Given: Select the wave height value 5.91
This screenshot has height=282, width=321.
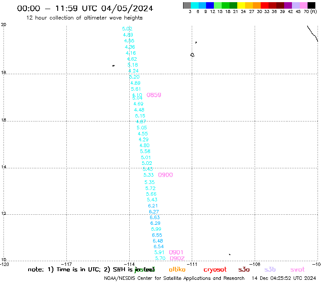Looking at the screenshot, I should (x=159, y=252).
